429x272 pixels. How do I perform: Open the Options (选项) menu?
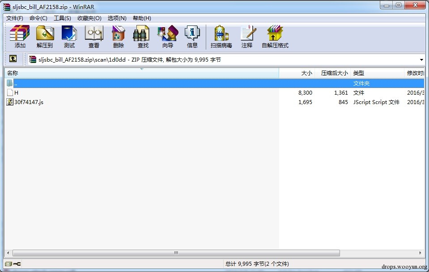[117, 18]
